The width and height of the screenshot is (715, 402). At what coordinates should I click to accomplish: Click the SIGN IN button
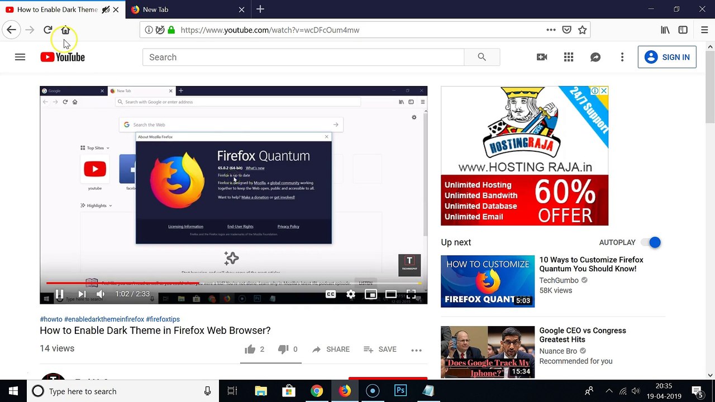coord(667,57)
